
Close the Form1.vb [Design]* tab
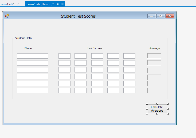[x=62, y=4]
